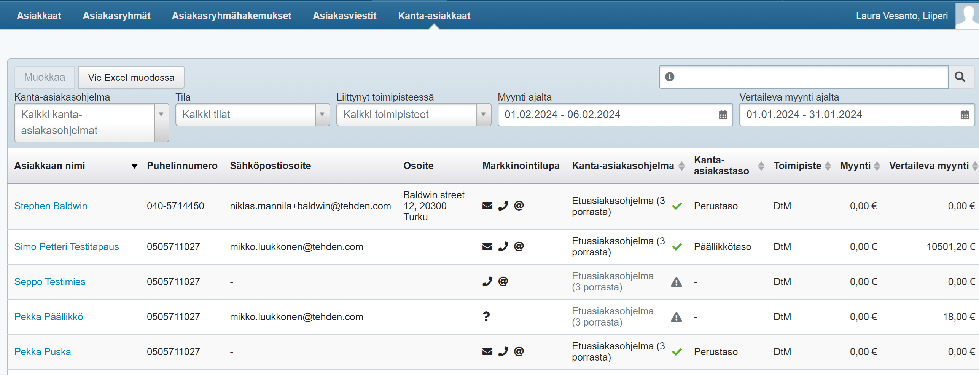The image size is (979, 375).
Task: Click the user avatar icon
Action: 968,14
